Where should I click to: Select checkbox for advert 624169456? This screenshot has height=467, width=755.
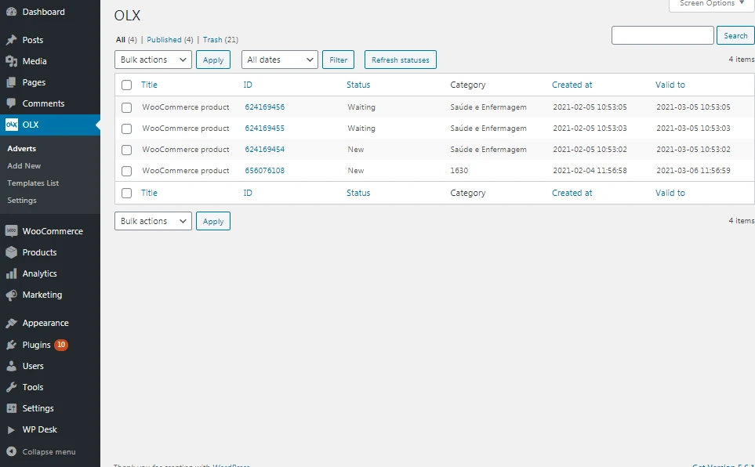(127, 107)
